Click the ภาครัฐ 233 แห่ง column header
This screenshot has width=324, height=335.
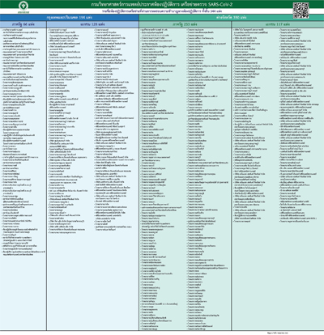pyautogui.click(x=185, y=24)
